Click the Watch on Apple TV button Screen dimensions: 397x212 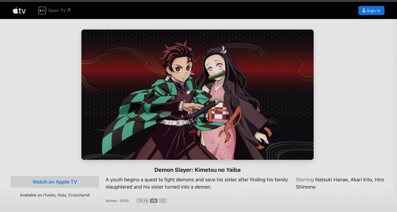pyautogui.click(x=55, y=182)
